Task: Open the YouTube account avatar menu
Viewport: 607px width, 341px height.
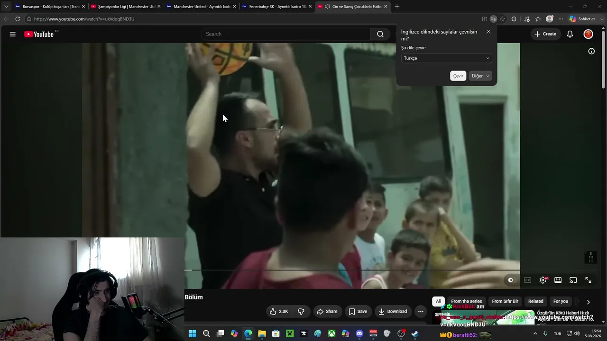Action: 588,34
